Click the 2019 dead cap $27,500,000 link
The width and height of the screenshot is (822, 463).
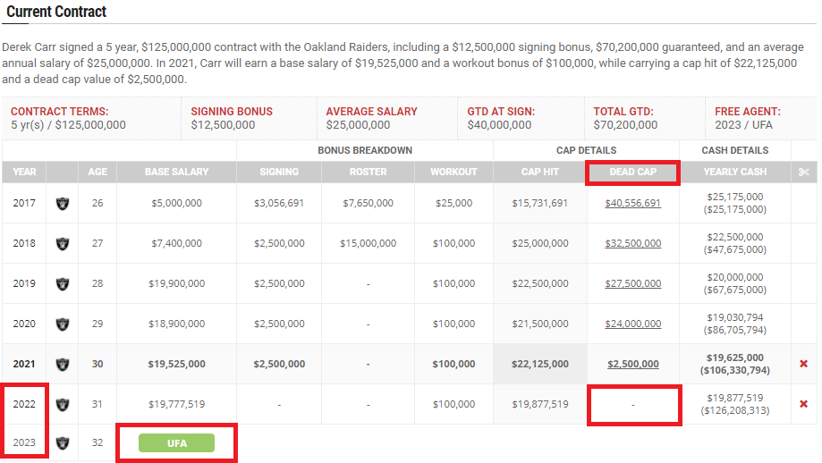632,283
